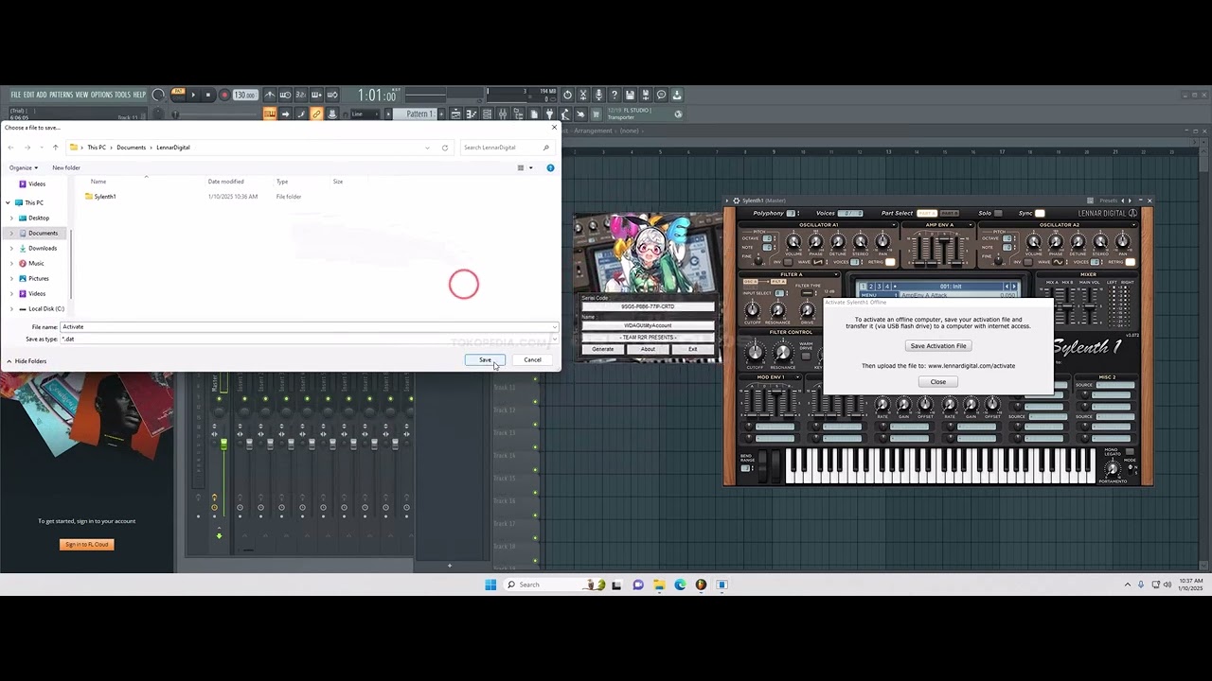Sort files by Date modified column
The image size is (1212, 681).
coord(226,182)
